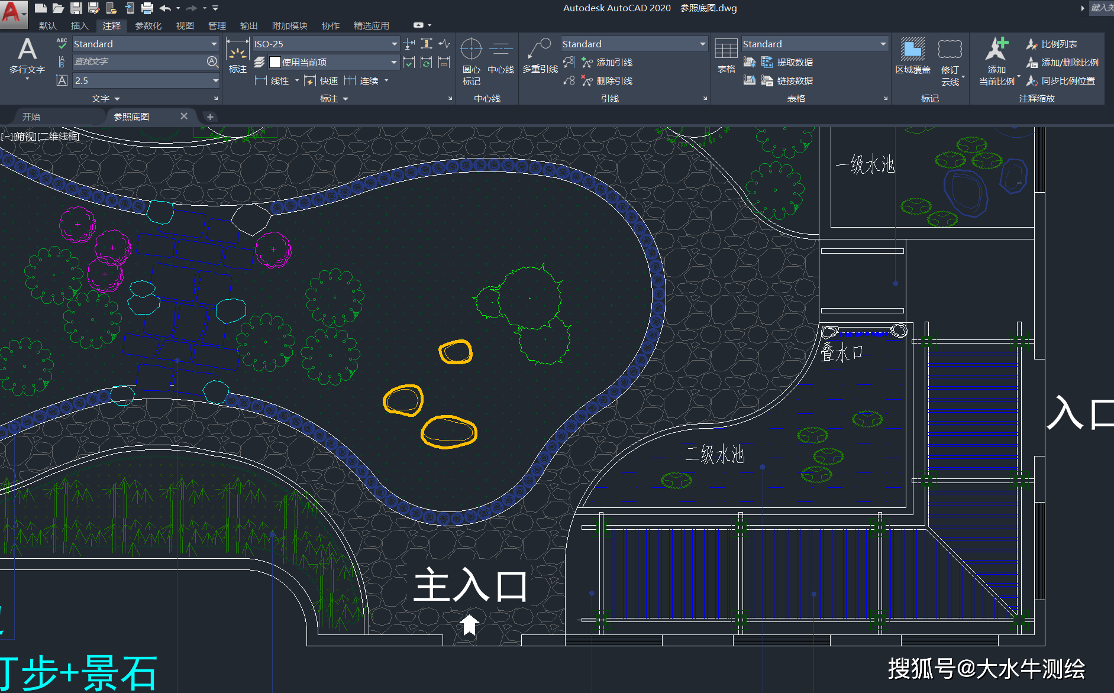
Task: Switch to the 开始 document tab
Action: tap(31, 116)
